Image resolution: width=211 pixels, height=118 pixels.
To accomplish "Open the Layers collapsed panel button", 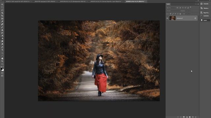I will pyautogui.click(x=205, y=20).
